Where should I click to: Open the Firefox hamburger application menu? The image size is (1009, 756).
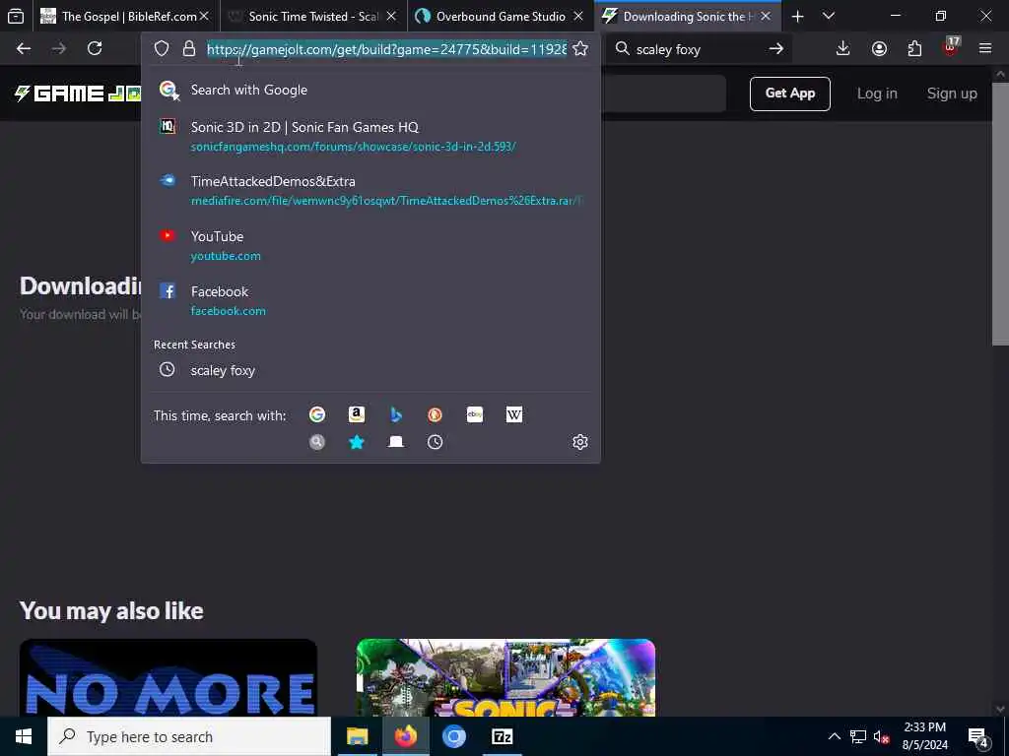pyautogui.click(x=984, y=49)
